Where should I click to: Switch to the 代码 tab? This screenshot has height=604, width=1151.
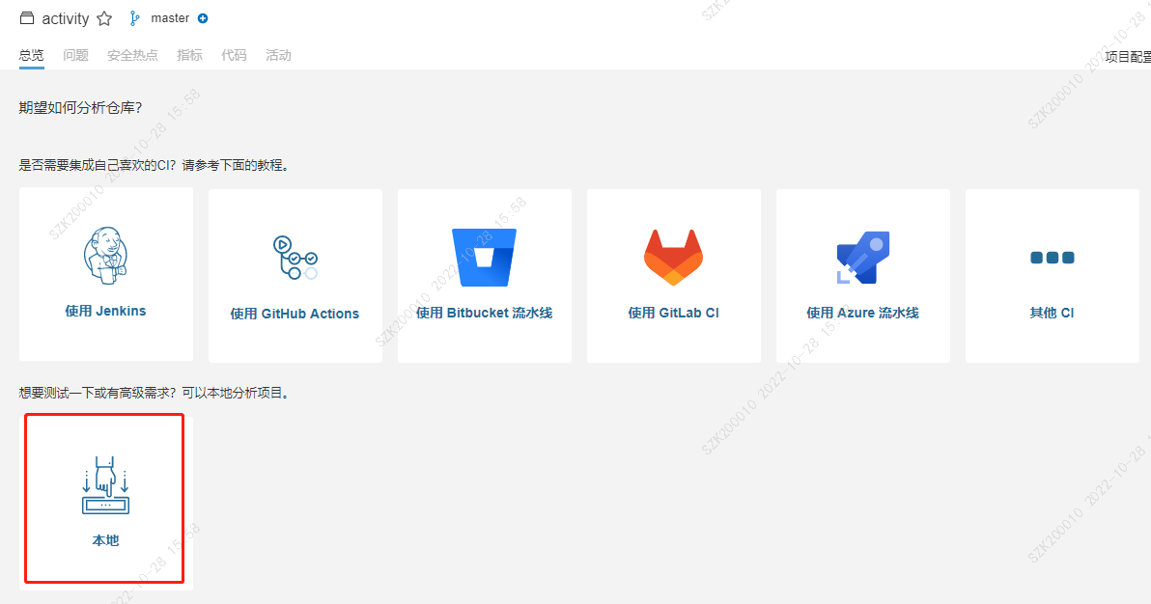(235, 55)
